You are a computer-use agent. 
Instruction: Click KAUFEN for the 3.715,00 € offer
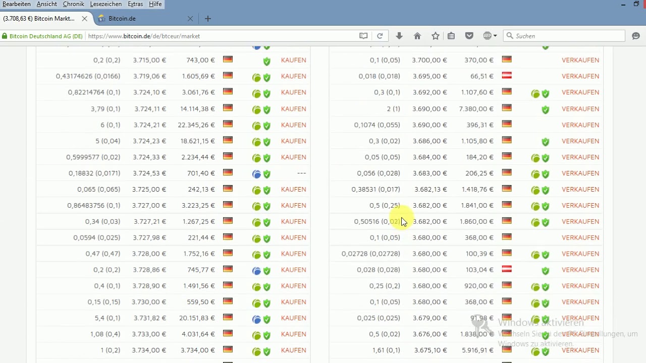pos(294,60)
